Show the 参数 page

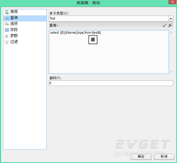click(14, 36)
